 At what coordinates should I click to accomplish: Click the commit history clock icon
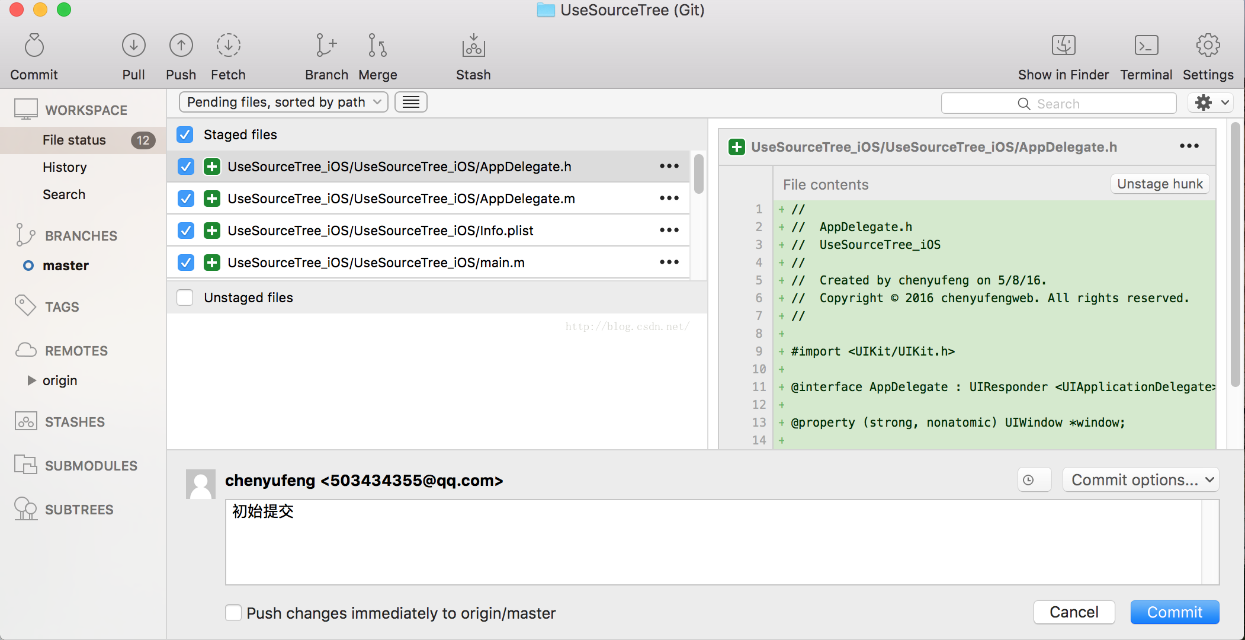click(1029, 480)
